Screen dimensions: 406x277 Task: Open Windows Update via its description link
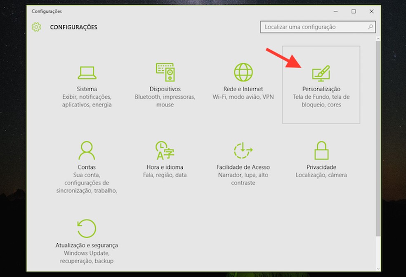[86, 253]
